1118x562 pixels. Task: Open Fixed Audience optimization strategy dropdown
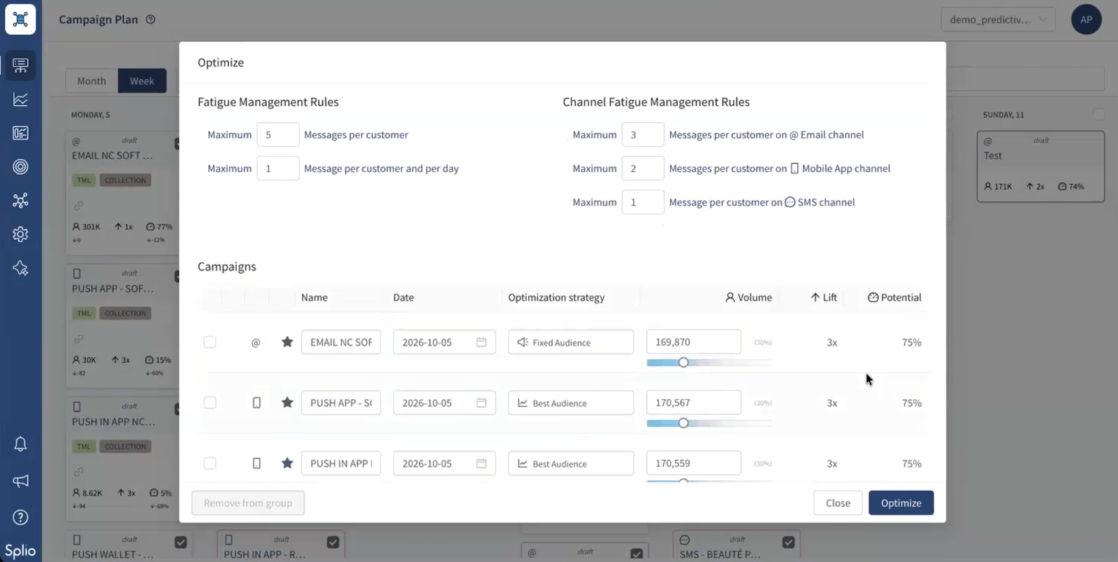pos(571,342)
